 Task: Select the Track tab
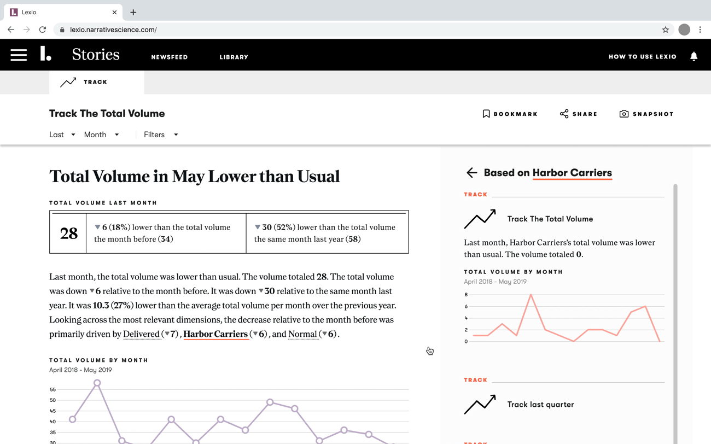click(97, 82)
